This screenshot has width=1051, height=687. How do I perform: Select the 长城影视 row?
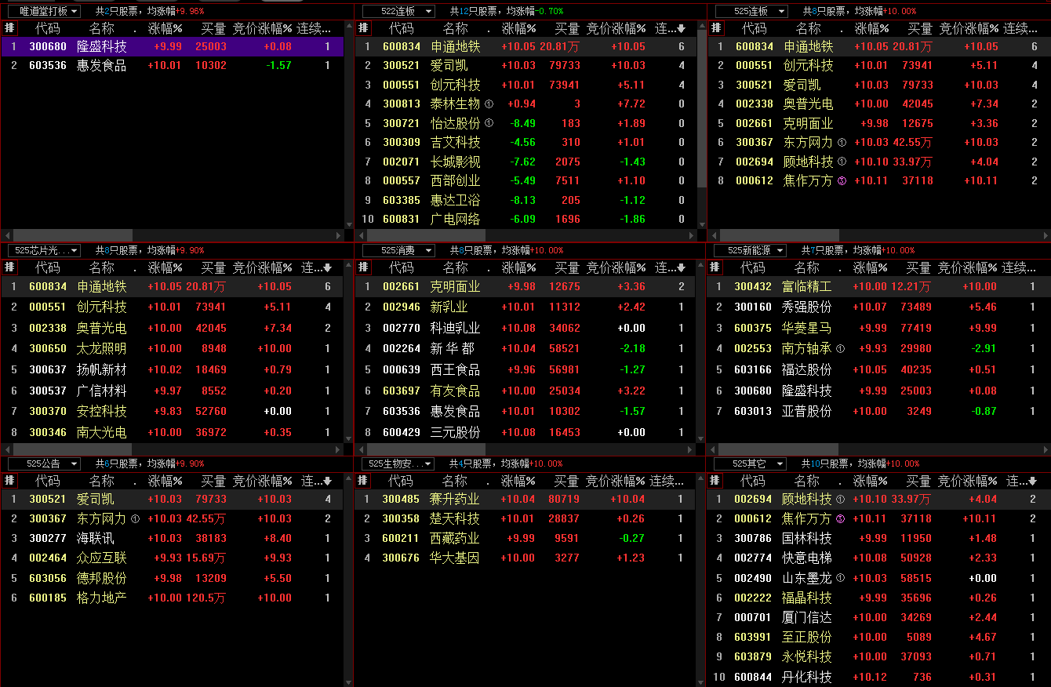pos(525,162)
